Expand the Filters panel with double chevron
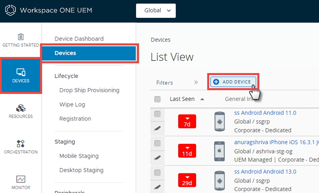The width and height of the screenshot is (319, 193). click(196, 82)
